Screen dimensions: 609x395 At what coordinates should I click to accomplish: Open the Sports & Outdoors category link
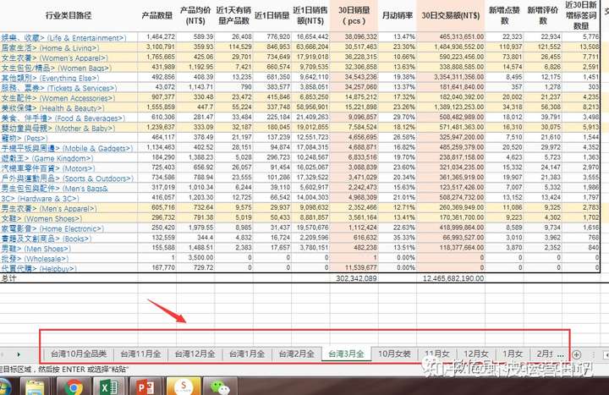point(67,178)
